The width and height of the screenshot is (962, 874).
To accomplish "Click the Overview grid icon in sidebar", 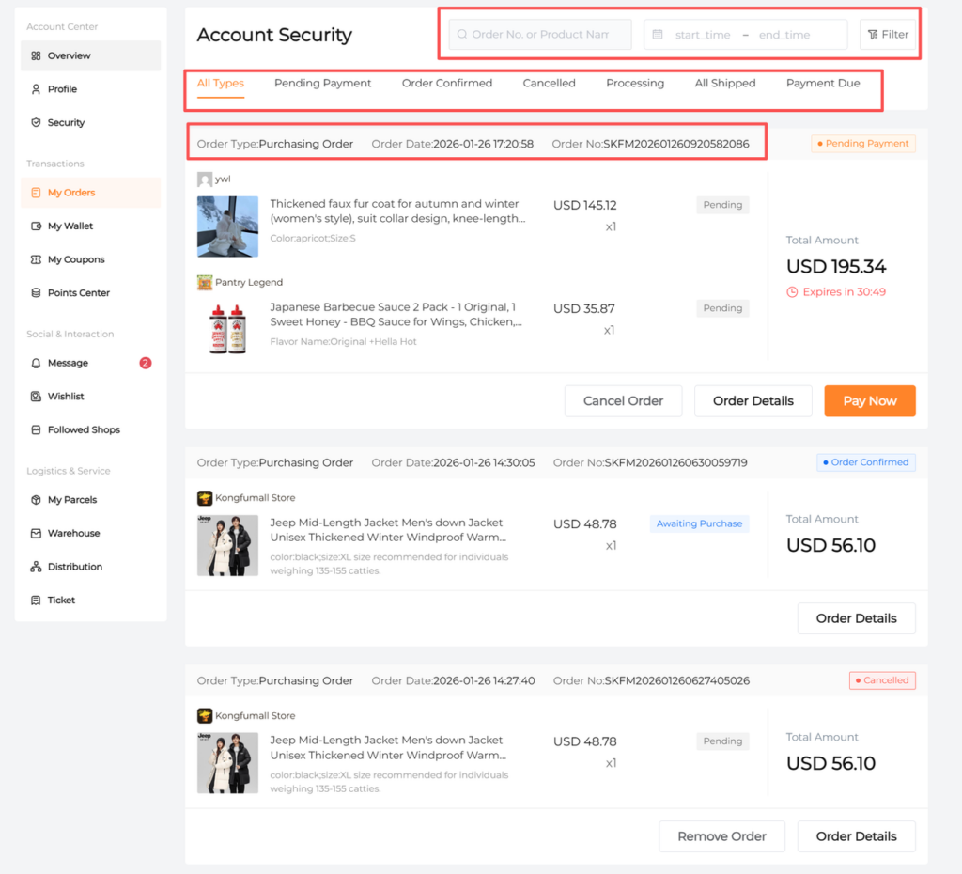I will pyautogui.click(x=36, y=55).
